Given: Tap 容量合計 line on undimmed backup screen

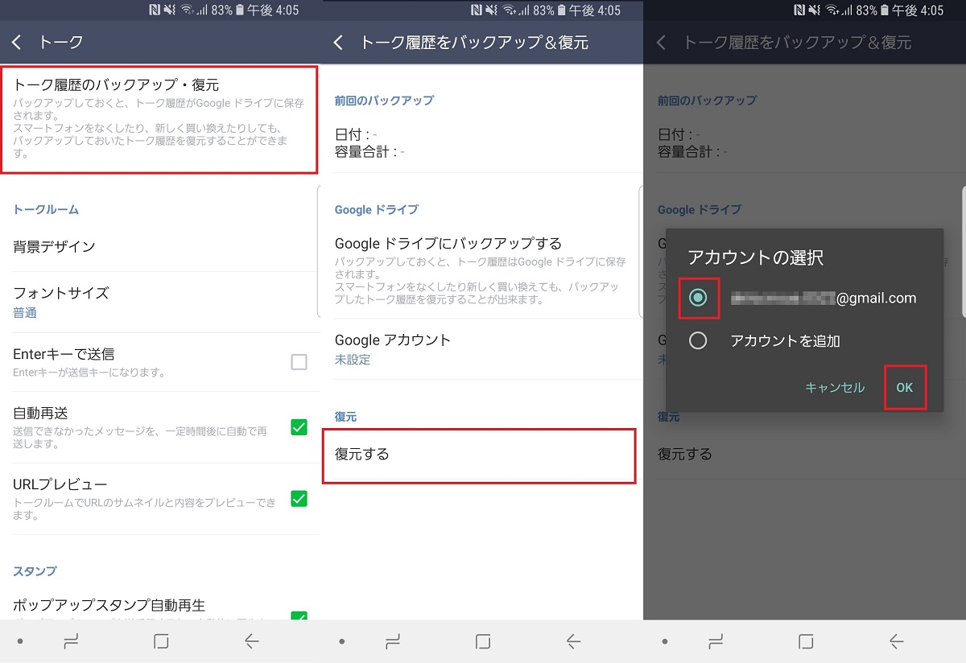Looking at the screenshot, I should (369, 150).
